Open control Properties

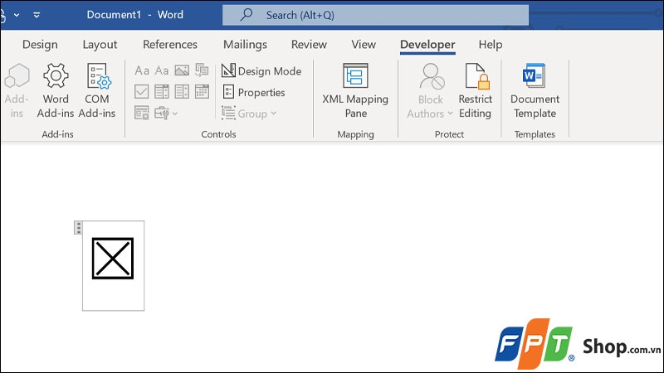[x=254, y=92]
